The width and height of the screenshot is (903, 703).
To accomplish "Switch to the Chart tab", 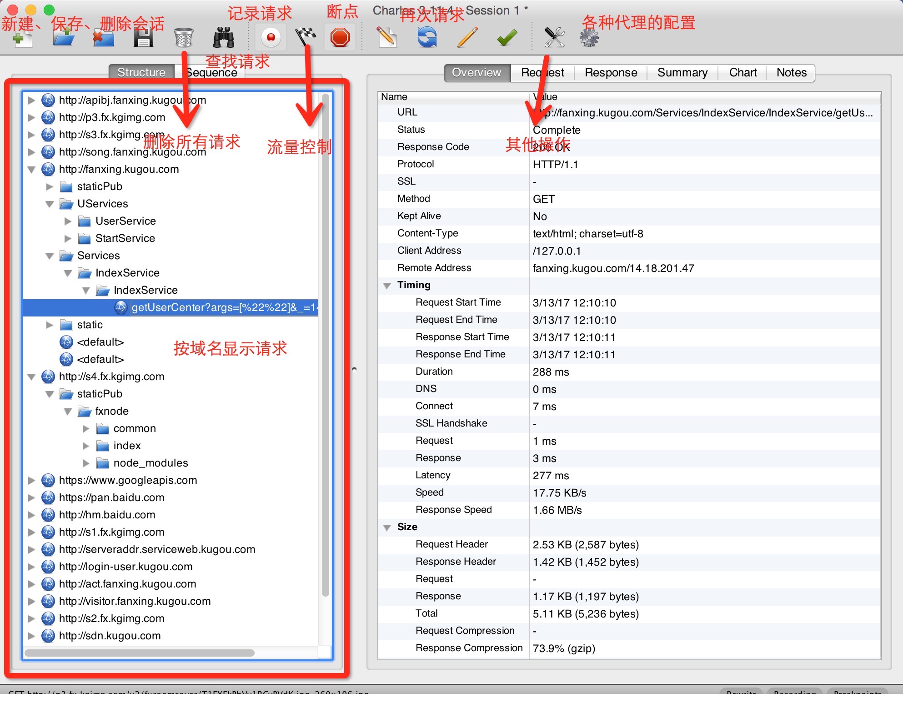I will (x=742, y=73).
